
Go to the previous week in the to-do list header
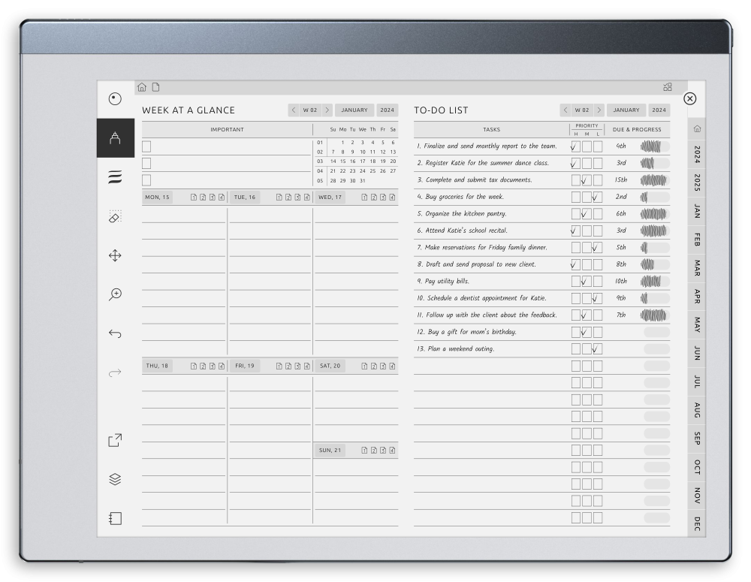coord(566,110)
